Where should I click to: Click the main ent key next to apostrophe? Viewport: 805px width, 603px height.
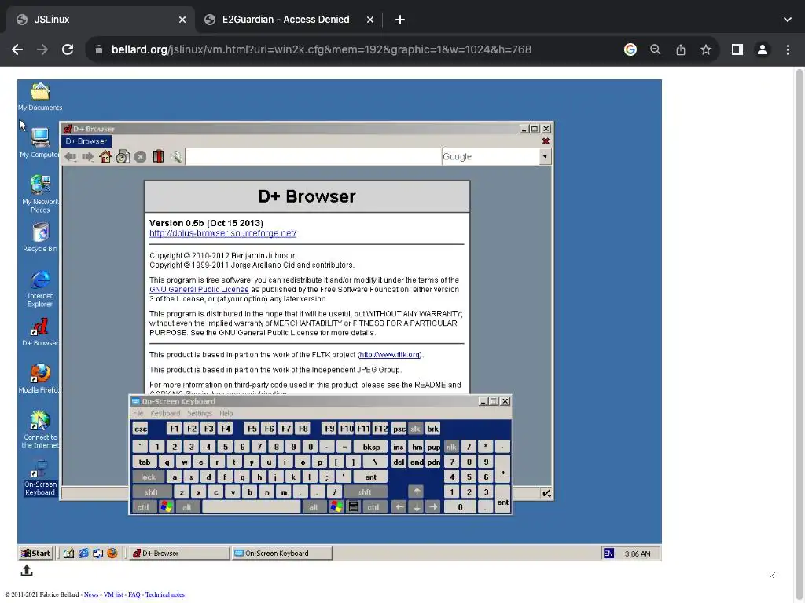click(x=370, y=477)
